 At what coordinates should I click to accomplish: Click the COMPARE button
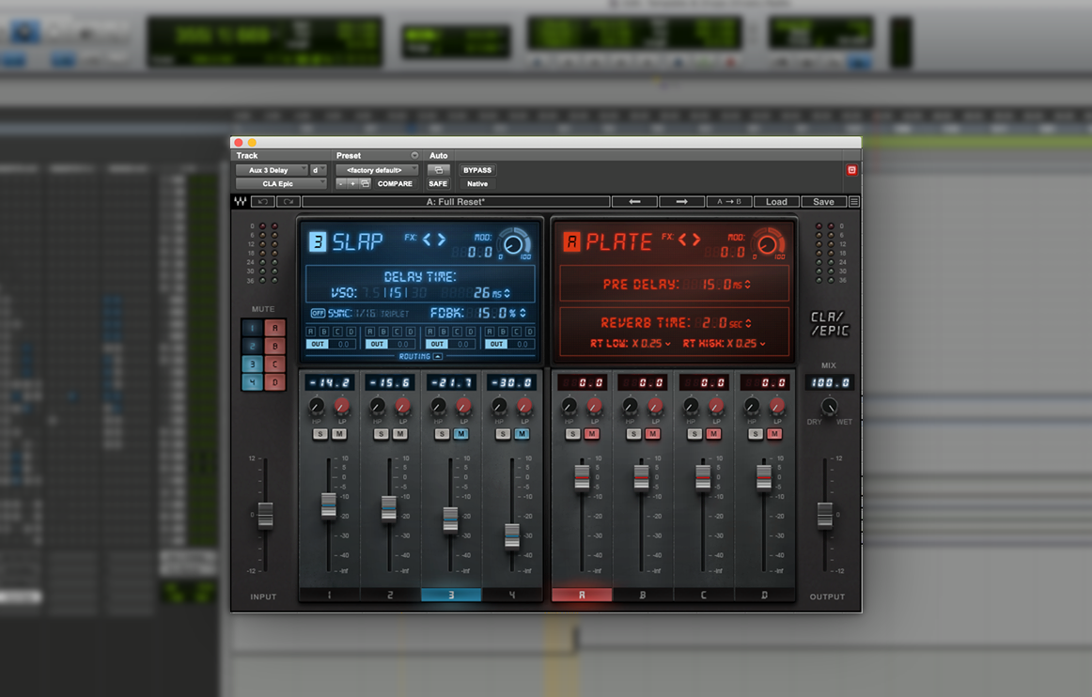pyautogui.click(x=395, y=184)
